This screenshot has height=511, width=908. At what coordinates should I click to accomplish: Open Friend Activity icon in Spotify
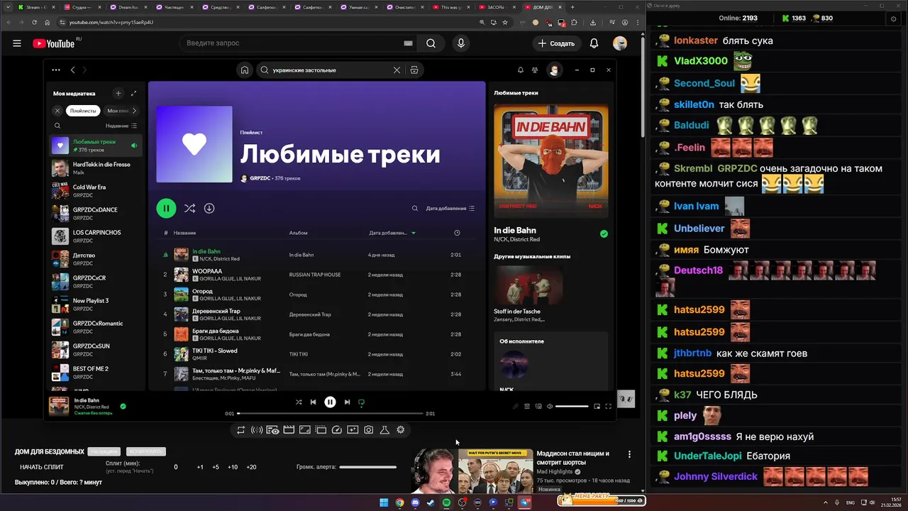tap(535, 70)
